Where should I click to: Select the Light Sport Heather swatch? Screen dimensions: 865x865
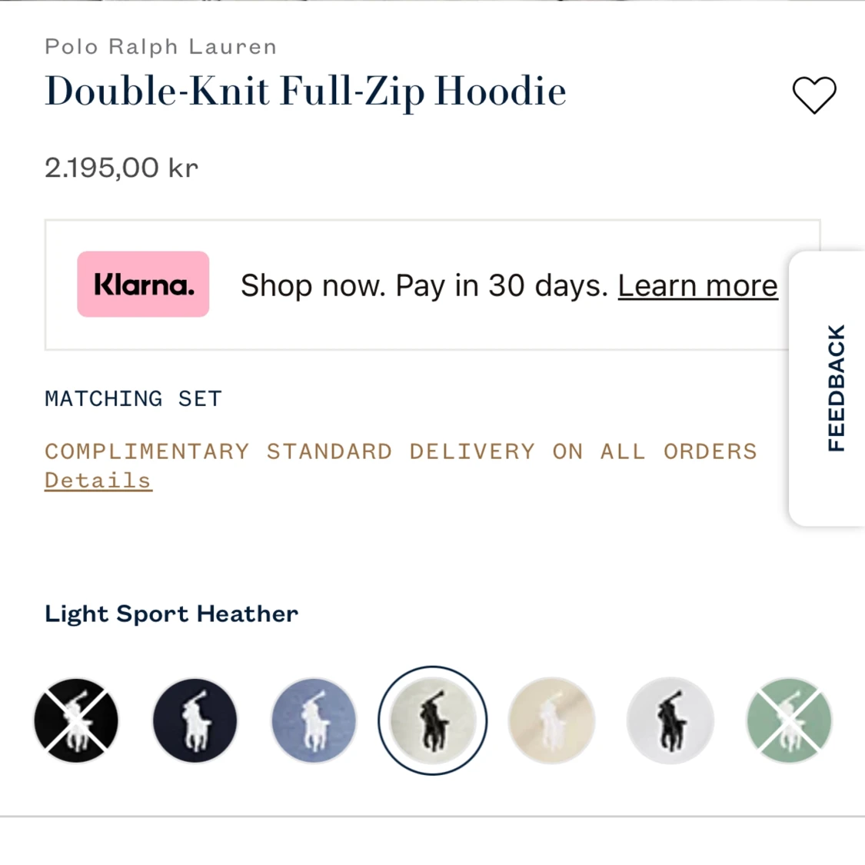pos(432,720)
